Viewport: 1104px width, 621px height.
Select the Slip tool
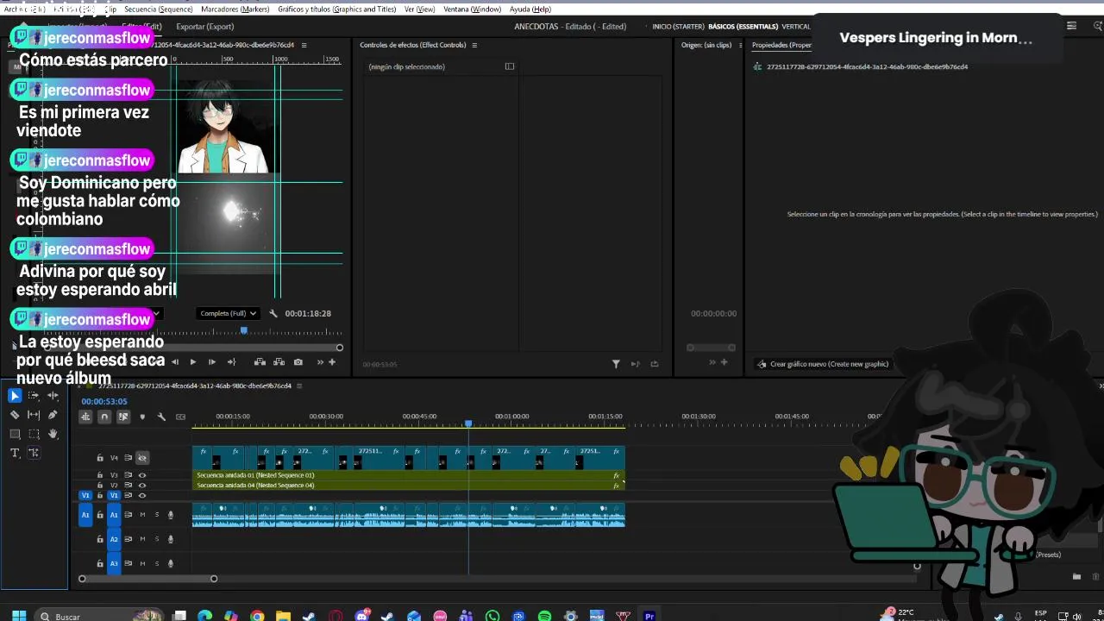click(34, 415)
